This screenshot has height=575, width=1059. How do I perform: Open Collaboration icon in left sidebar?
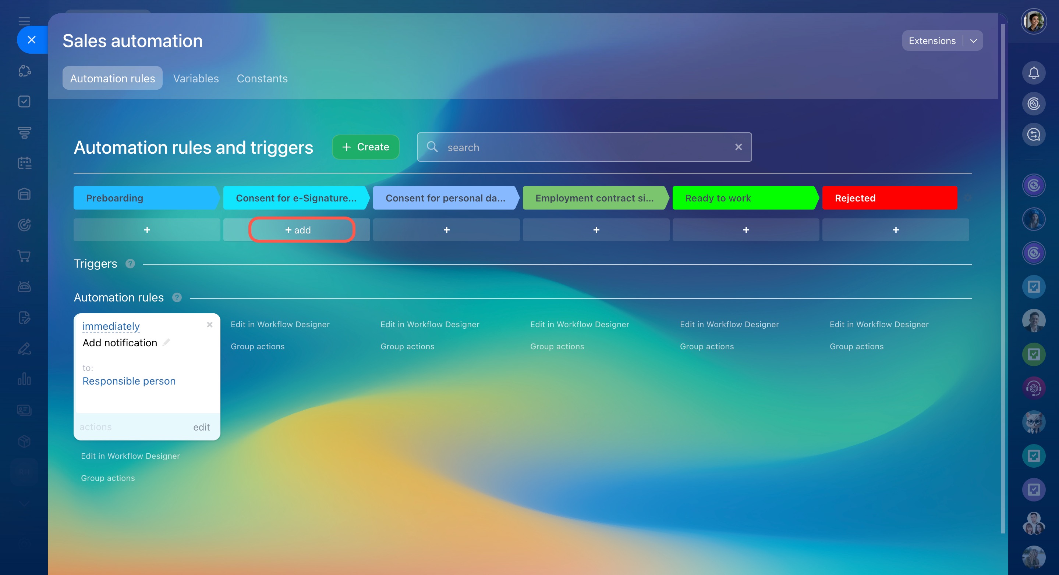pyautogui.click(x=24, y=71)
